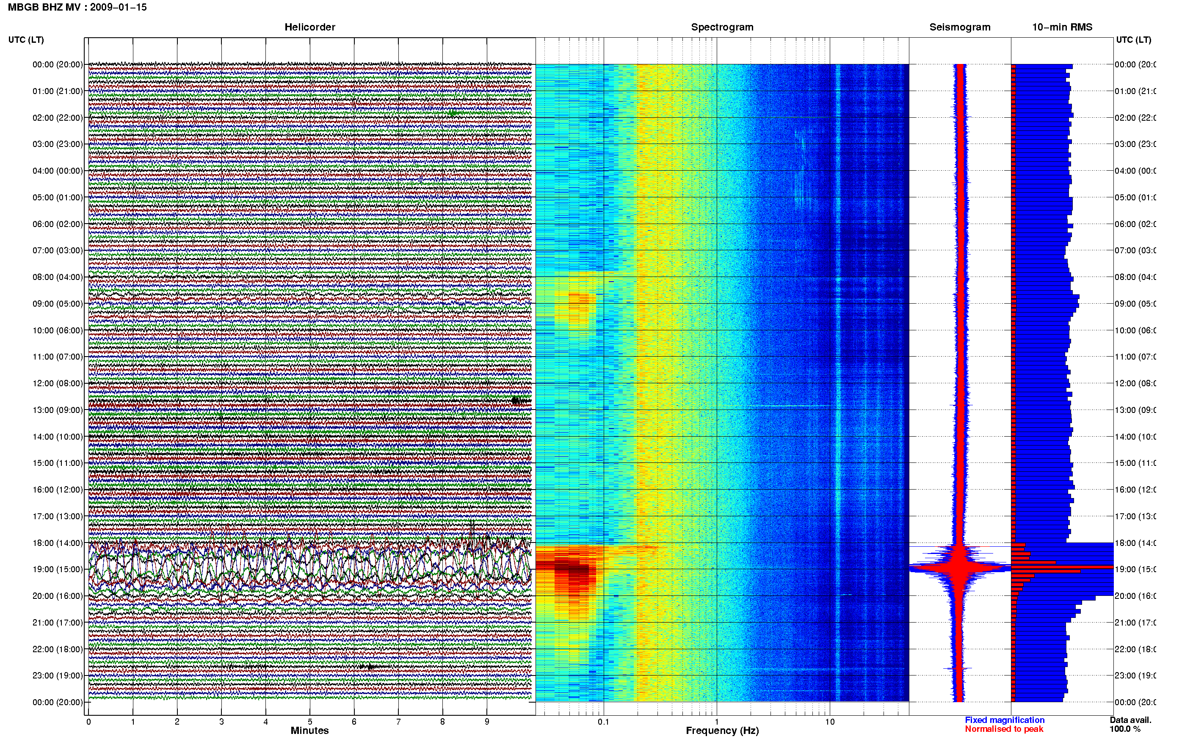Click minute tick label '5' on helicorder axis

coord(309,722)
